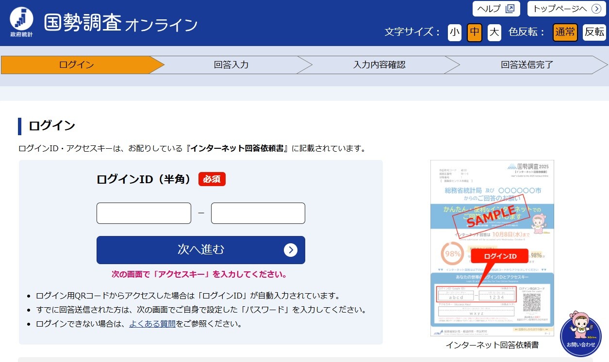Focus the second ログインID input box
Viewport: 609px width, 362px height.
[x=258, y=213]
